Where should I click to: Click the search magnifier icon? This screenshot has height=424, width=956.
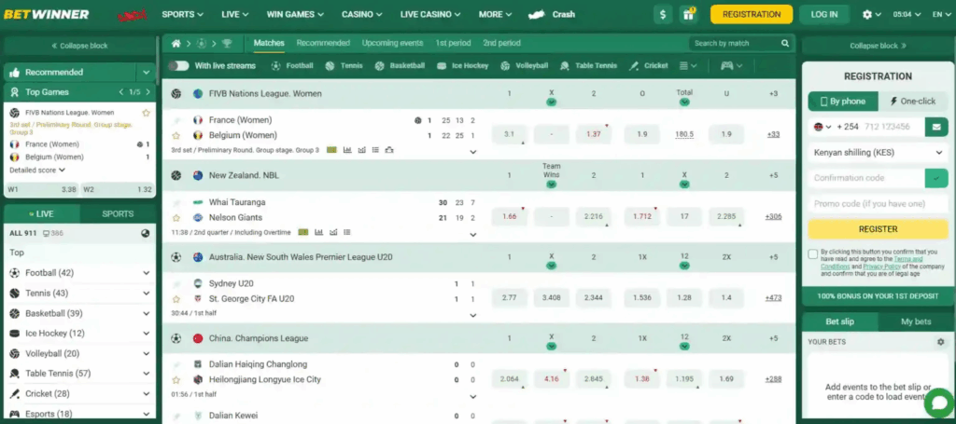[785, 43]
